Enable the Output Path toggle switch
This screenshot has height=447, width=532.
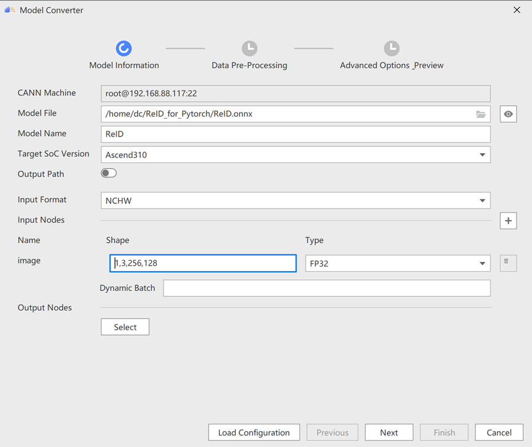[108, 173]
